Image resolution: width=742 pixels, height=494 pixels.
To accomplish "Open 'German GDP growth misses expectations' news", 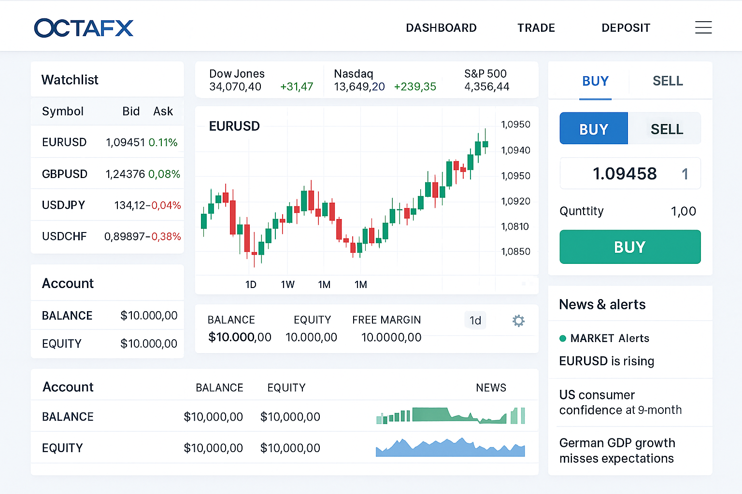I will [x=617, y=451].
